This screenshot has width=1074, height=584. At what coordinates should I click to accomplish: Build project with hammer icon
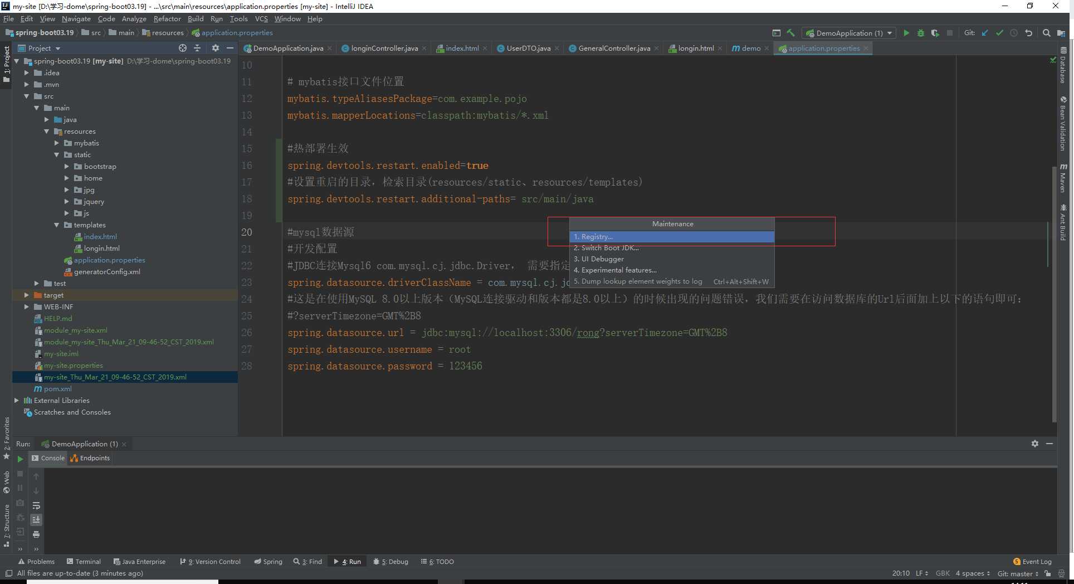pyautogui.click(x=790, y=33)
